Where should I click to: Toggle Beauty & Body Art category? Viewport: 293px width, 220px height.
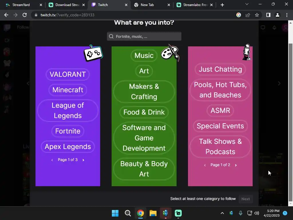point(144,169)
